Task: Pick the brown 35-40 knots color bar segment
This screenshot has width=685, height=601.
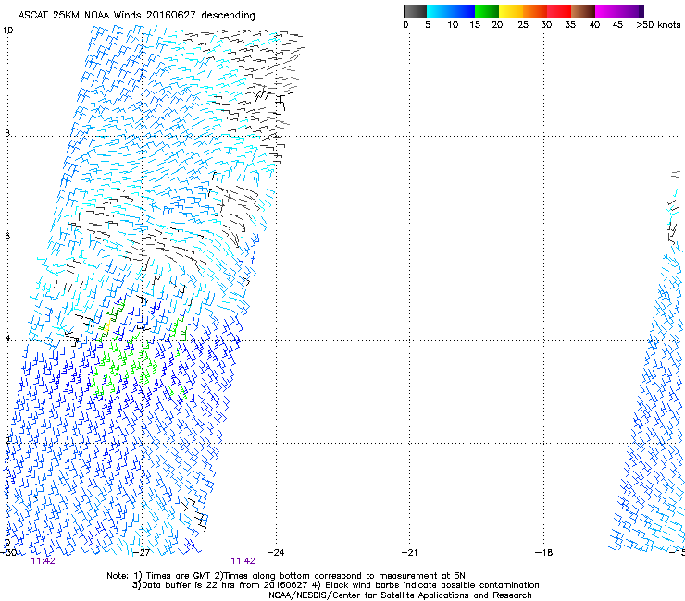Action: [x=583, y=11]
